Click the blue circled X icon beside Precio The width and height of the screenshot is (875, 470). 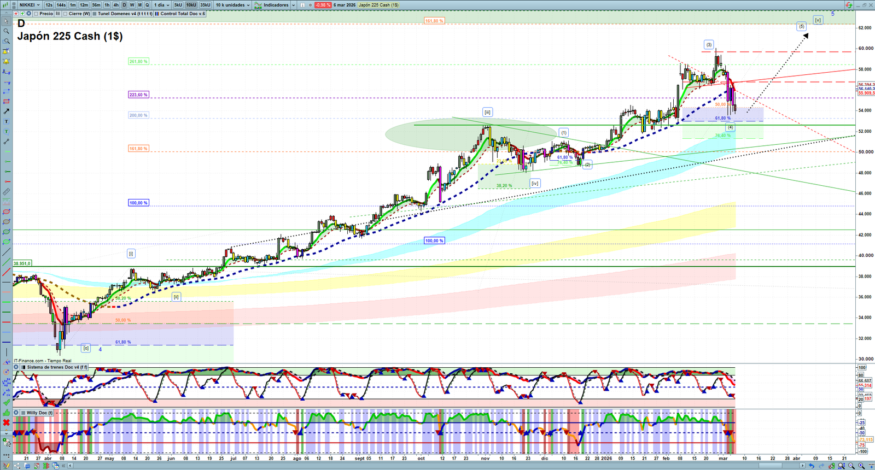tap(28, 14)
